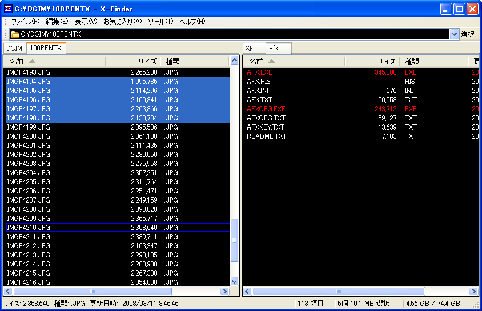Screen dimensions: 482x311
Task: Open the ツール(T) menu
Action: point(160,22)
